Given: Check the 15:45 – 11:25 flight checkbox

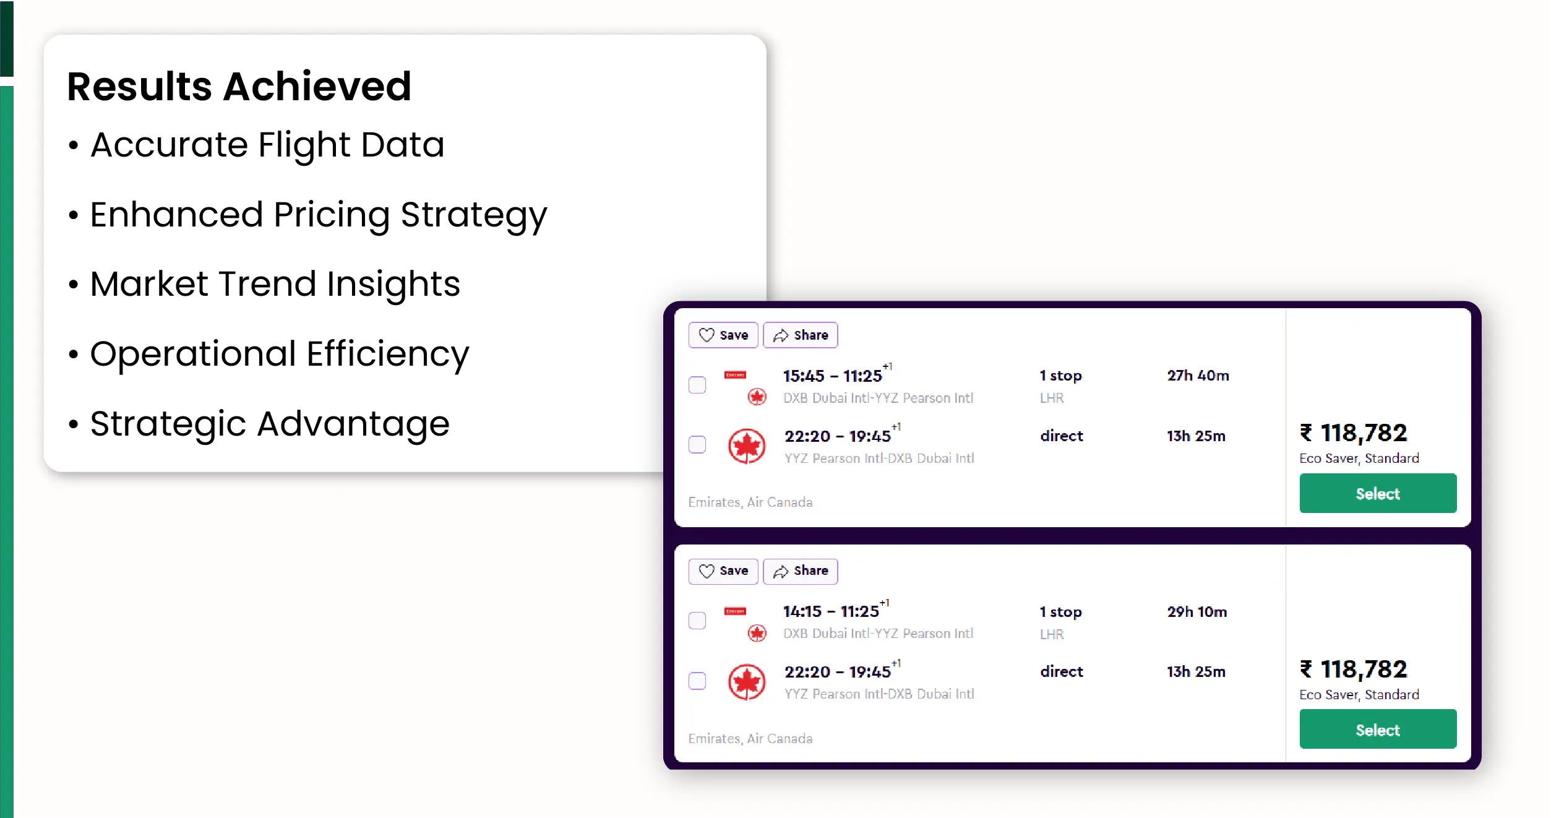Looking at the screenshot, I should click(697, 385).
